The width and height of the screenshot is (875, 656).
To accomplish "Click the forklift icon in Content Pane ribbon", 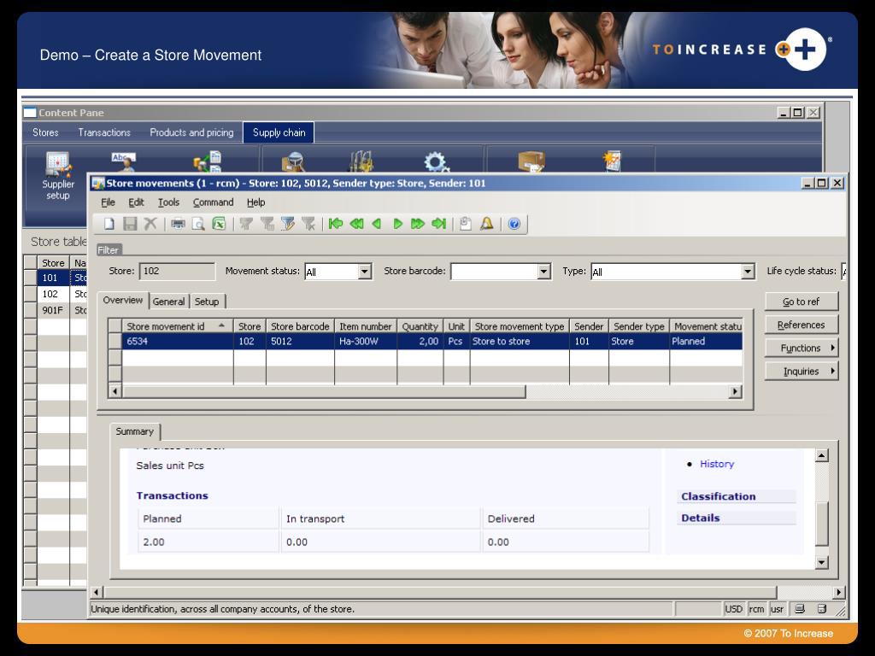I will [x=361, y=161].
